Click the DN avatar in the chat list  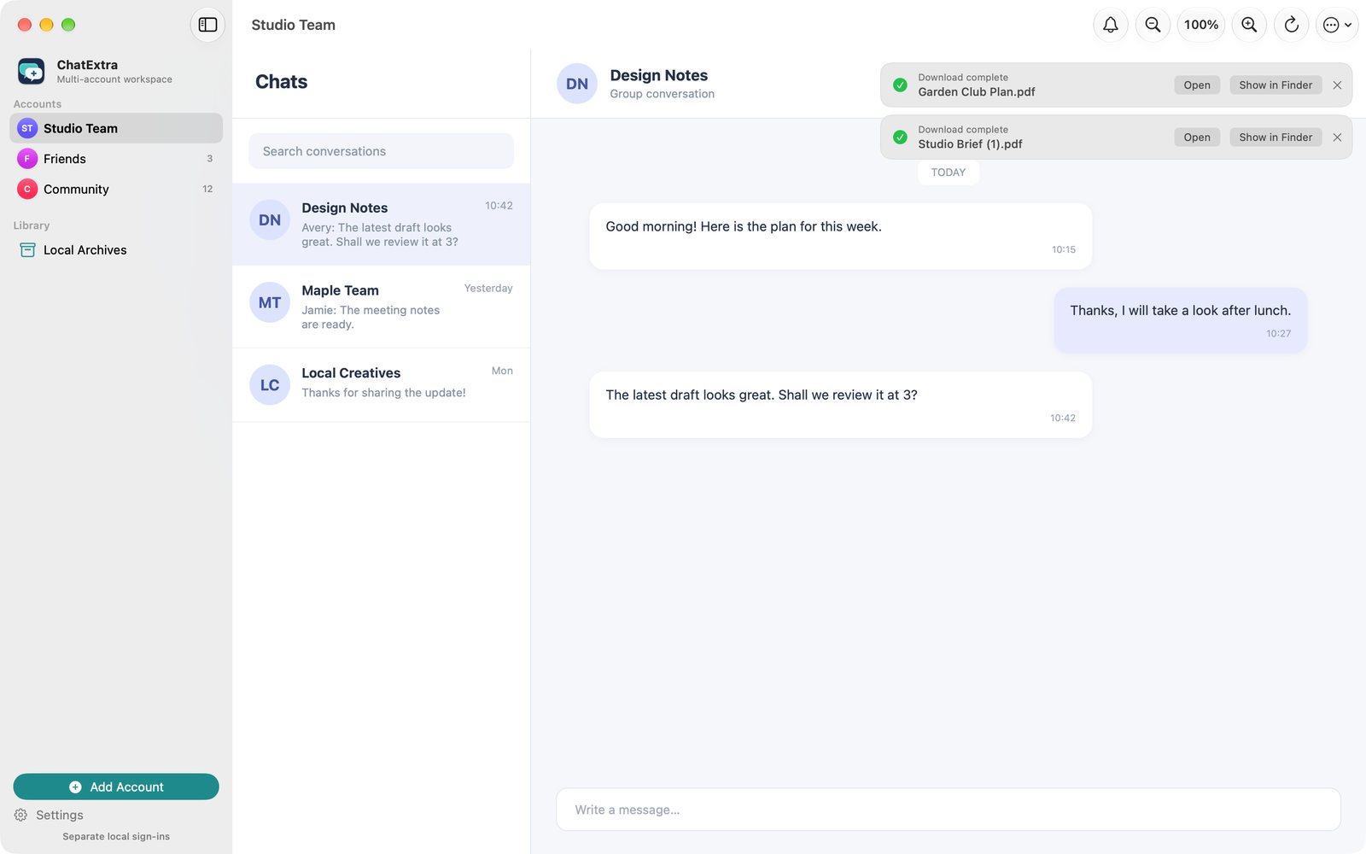tap(270, 220)
